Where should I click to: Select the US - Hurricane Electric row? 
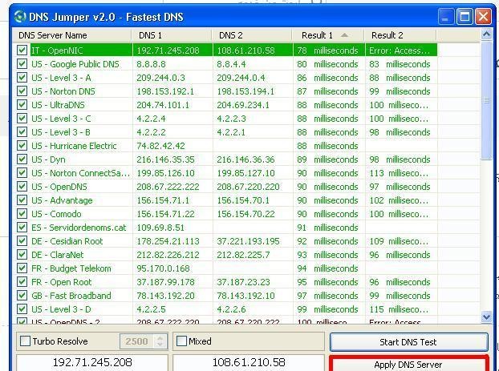[225, 146]
